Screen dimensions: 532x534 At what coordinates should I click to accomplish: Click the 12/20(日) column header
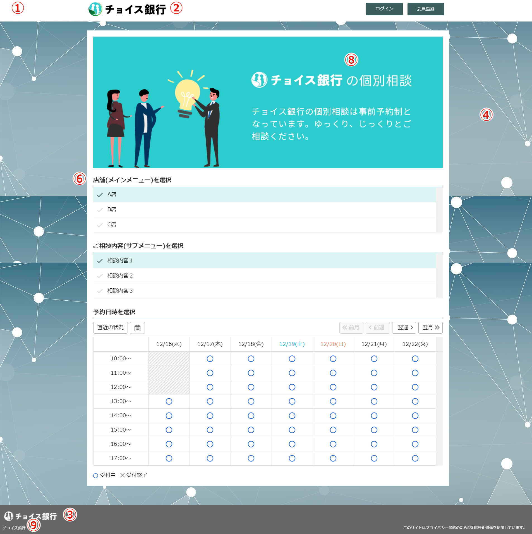tap(333, 344)
